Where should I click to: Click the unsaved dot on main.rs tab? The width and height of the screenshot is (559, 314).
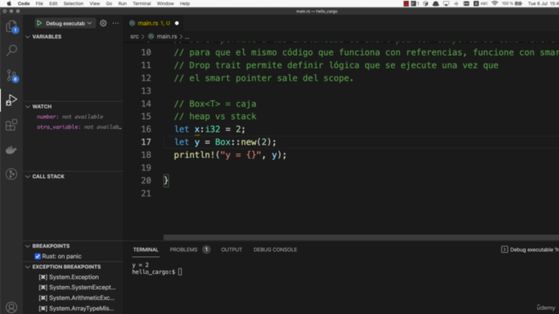176,24
